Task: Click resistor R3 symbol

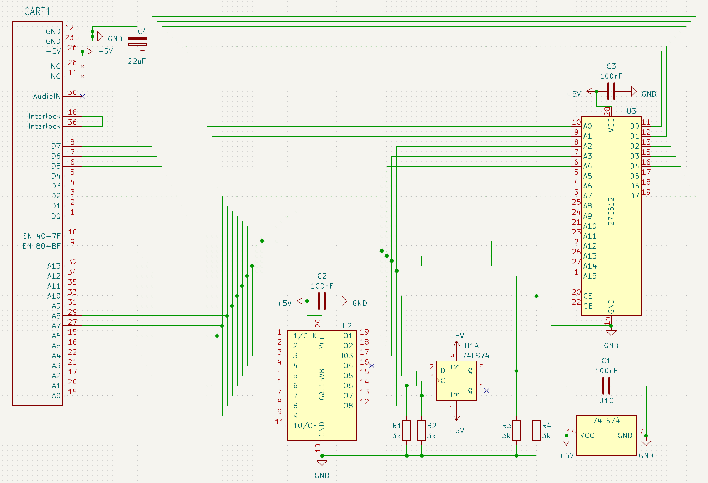Action: [x=516, y=431]
